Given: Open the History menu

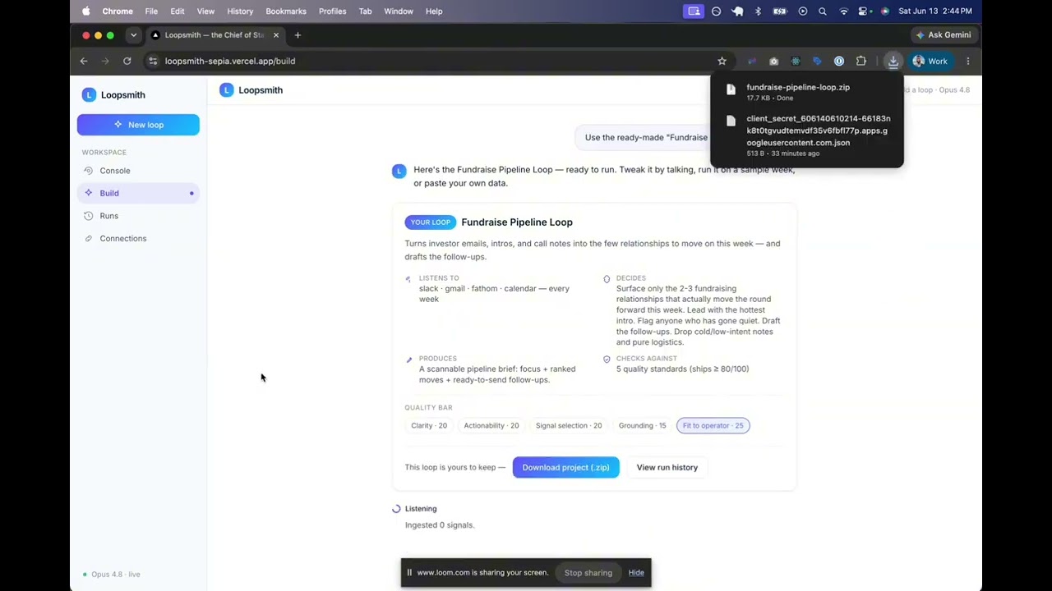Looking at the screenshot, I should pyautogui.click(x=240, y=11).
